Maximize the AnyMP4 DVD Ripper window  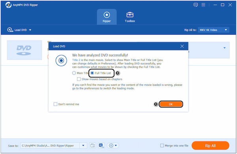[x=222, y=5]
